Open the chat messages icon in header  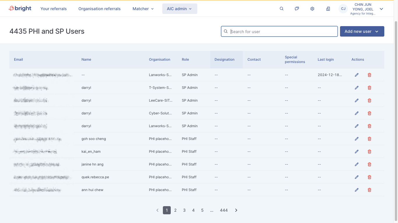click(x=297, y=9)
